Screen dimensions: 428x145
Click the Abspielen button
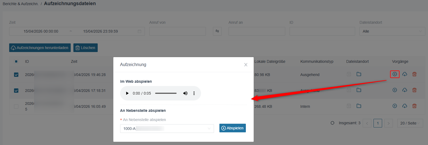click(x=233, y=128)
